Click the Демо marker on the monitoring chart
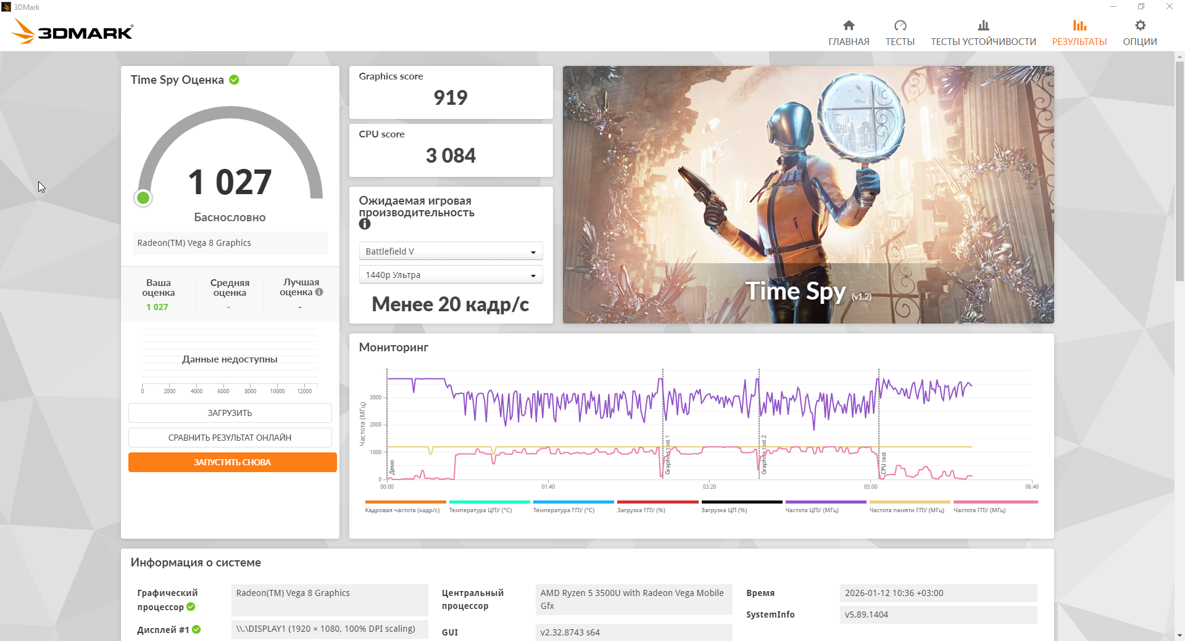This screenshot has width=1185, height=641. pos(392,467)
